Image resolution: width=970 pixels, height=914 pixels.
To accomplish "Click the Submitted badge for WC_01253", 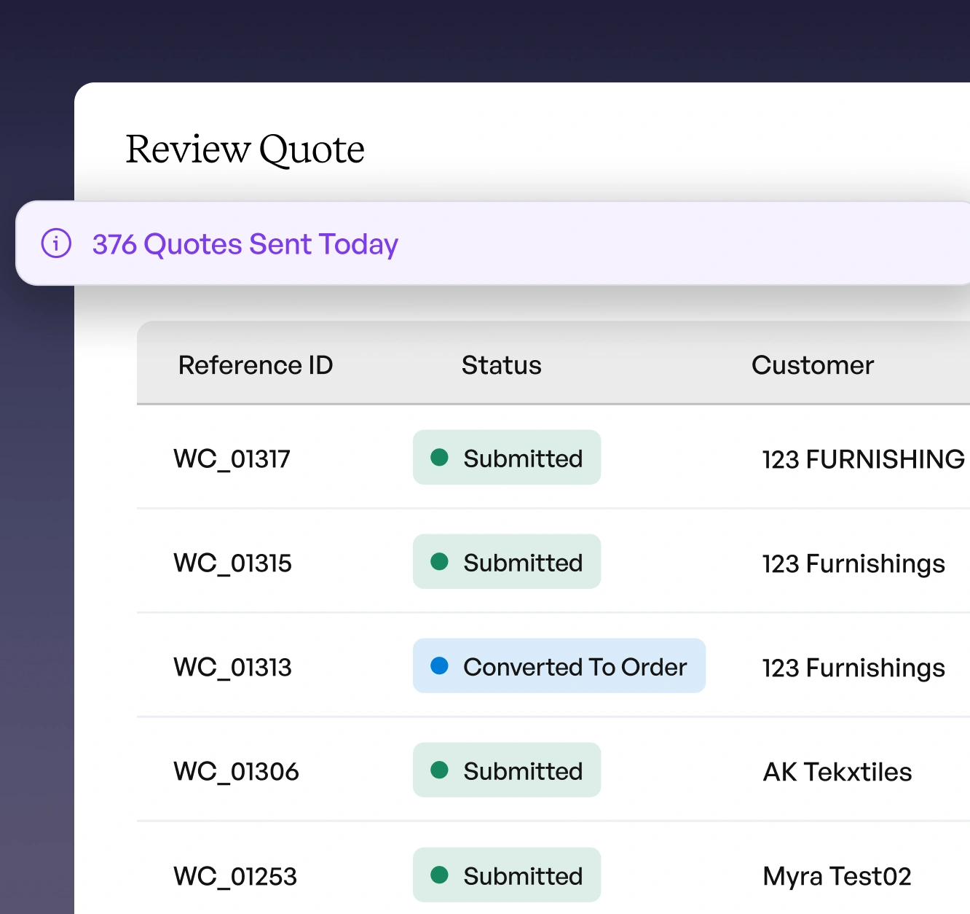I will [x=507, y=875].
